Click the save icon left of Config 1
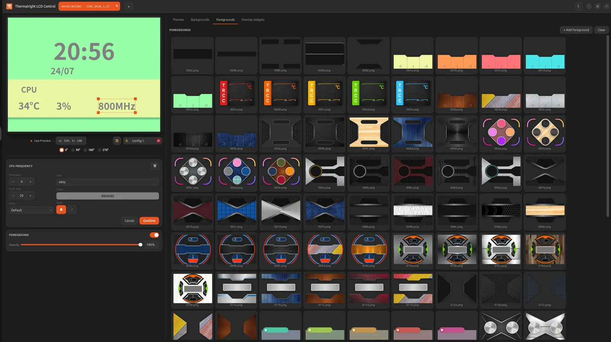611x342 pixels. [117, 141]
